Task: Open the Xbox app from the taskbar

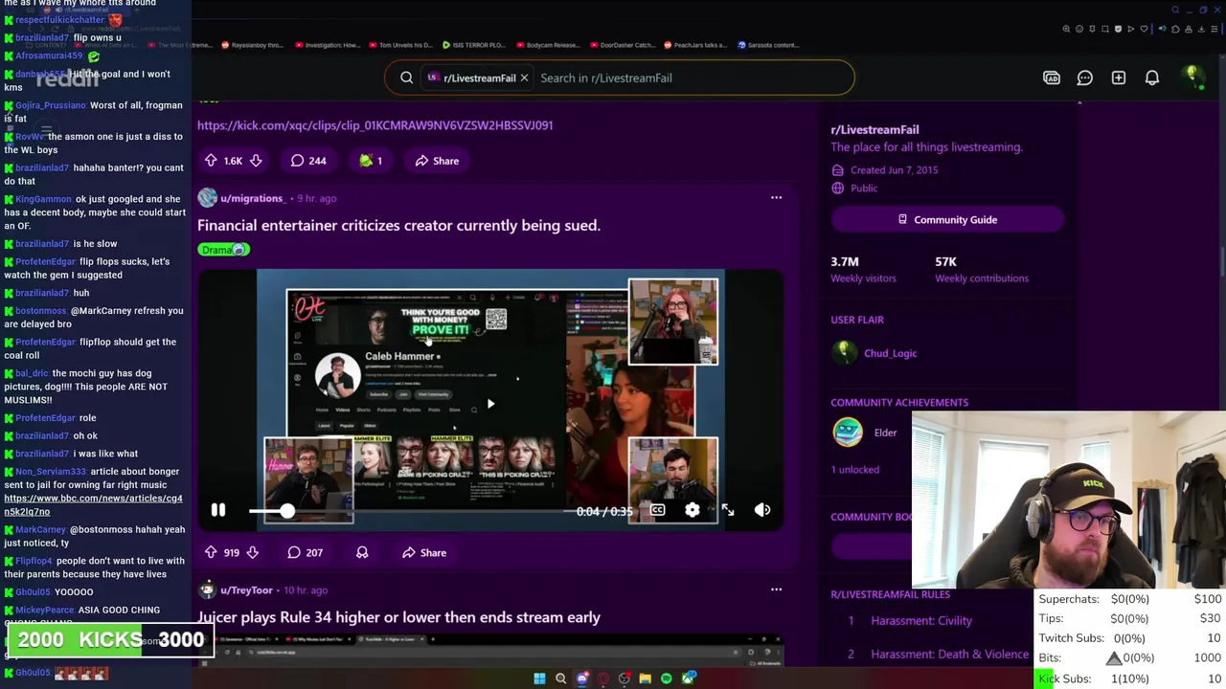Action: pos(689,678)
